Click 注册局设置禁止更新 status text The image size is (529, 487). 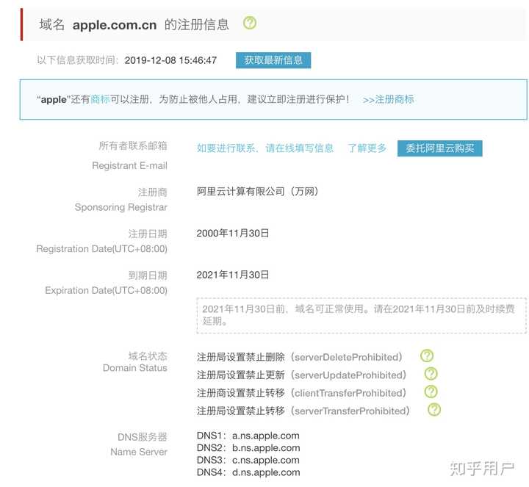pyautogui.click(x=241, y=375)
